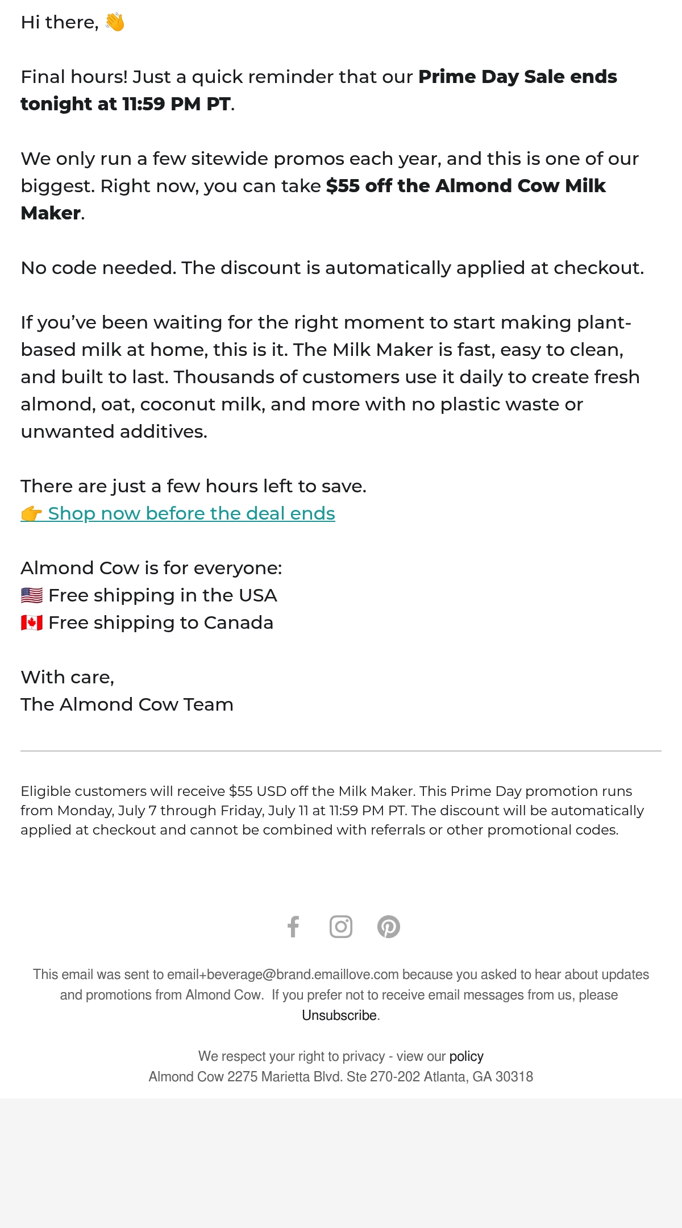Click the Almond Cow Marietta Blvd address line

[341, 1077]
